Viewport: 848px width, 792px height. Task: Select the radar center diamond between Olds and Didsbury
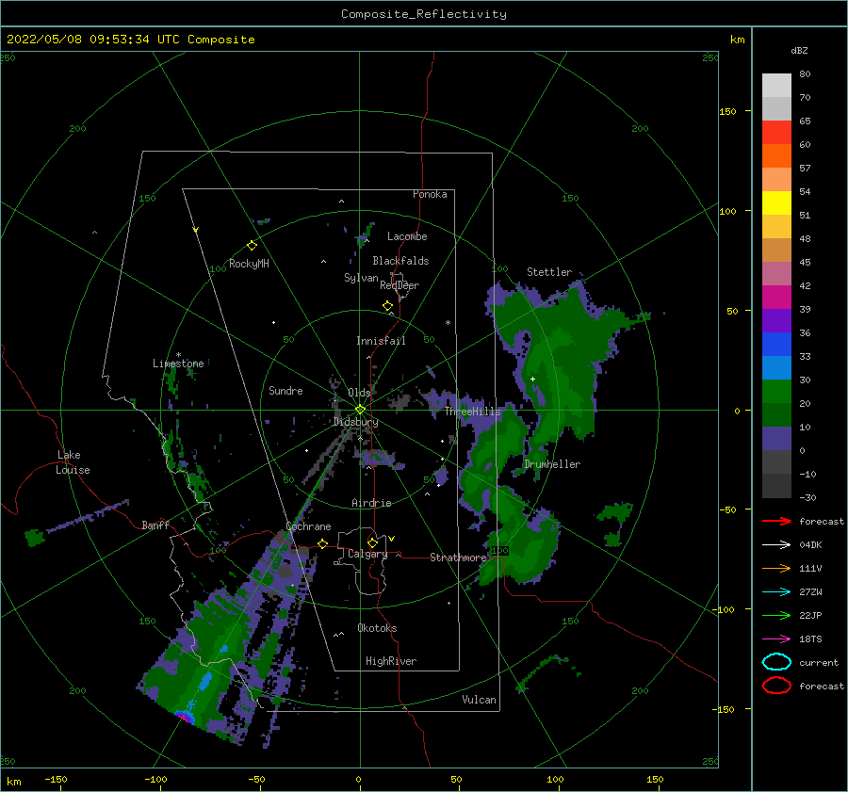[x=360, y=410]
